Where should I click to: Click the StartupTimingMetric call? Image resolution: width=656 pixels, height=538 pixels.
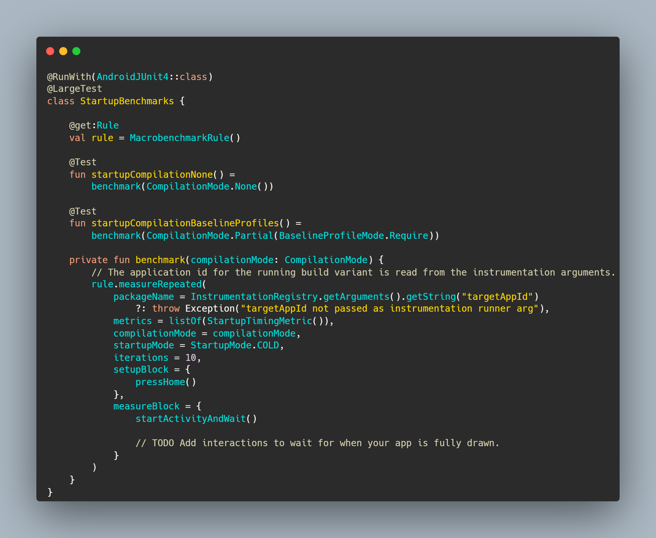[259, 321]
